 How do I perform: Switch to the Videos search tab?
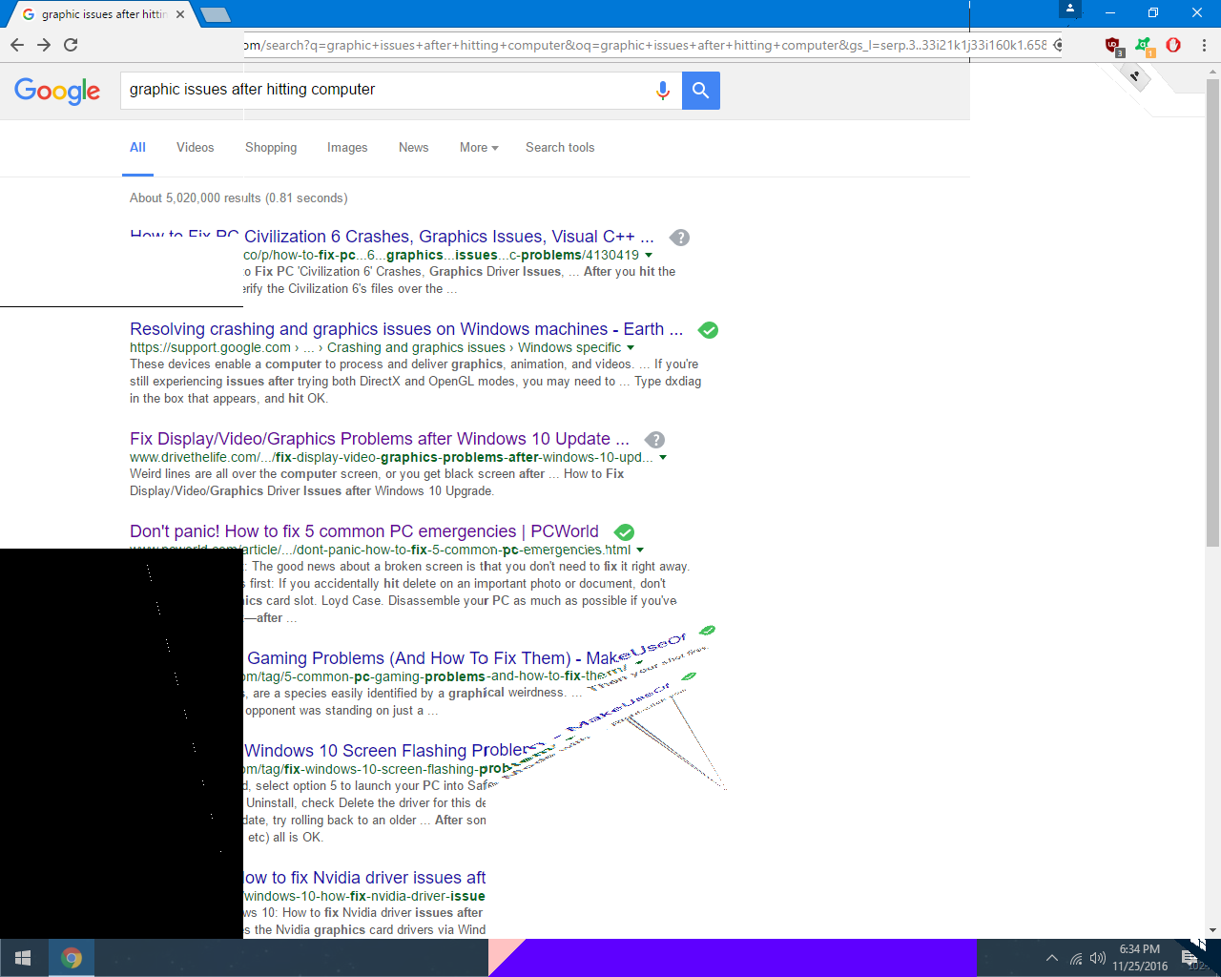(196, 148)
